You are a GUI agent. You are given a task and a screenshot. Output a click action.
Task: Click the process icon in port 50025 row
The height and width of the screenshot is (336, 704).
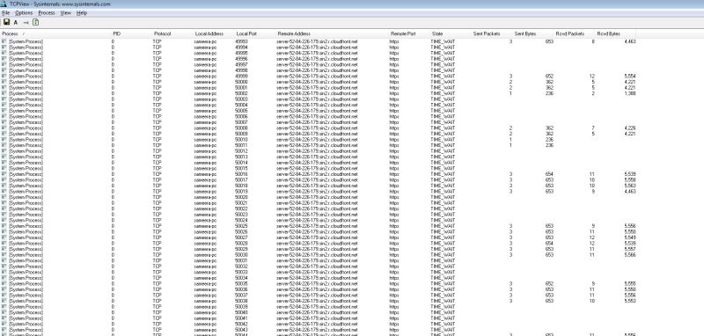point(4,226)
